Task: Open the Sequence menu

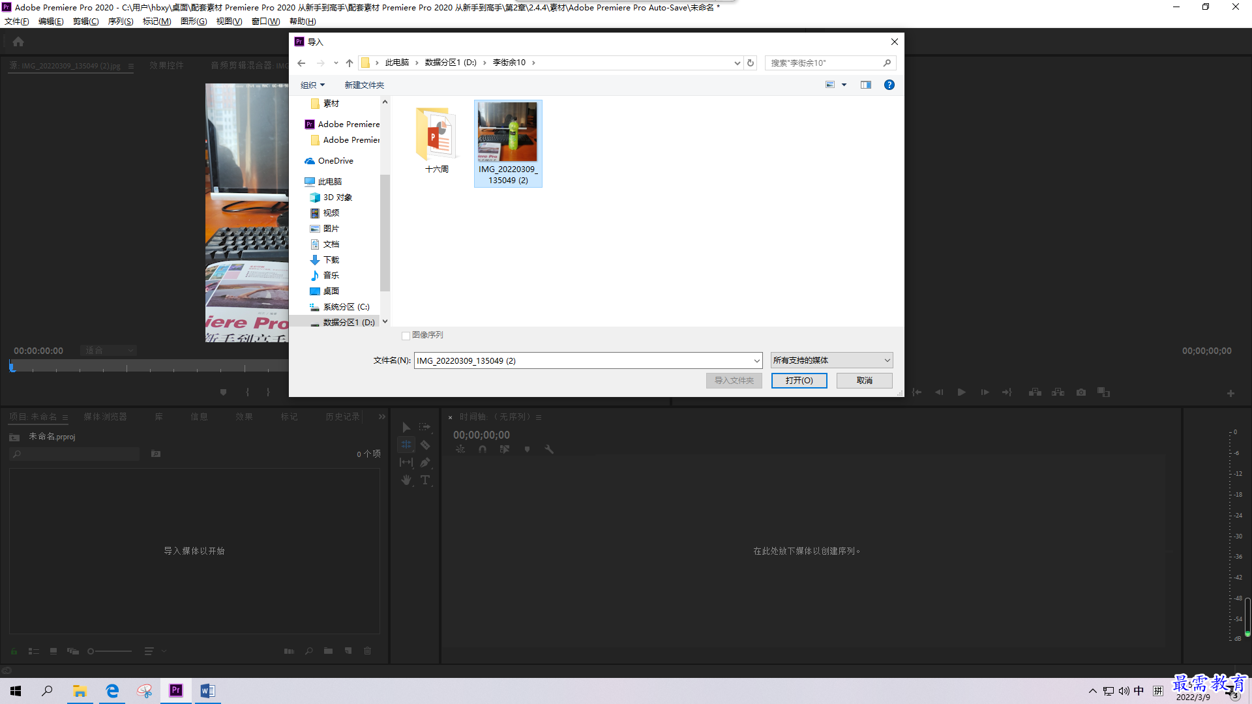Action: tap(121, 22)
